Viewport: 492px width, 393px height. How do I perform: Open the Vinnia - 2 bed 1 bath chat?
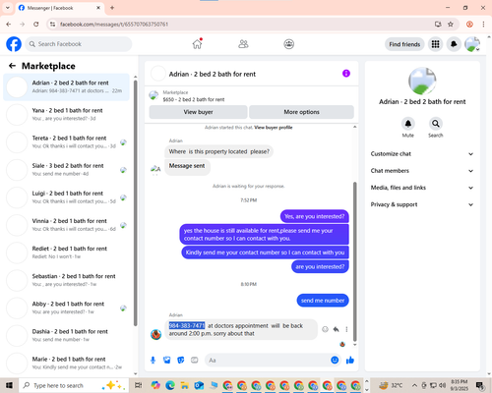click(x=66, y=225)
